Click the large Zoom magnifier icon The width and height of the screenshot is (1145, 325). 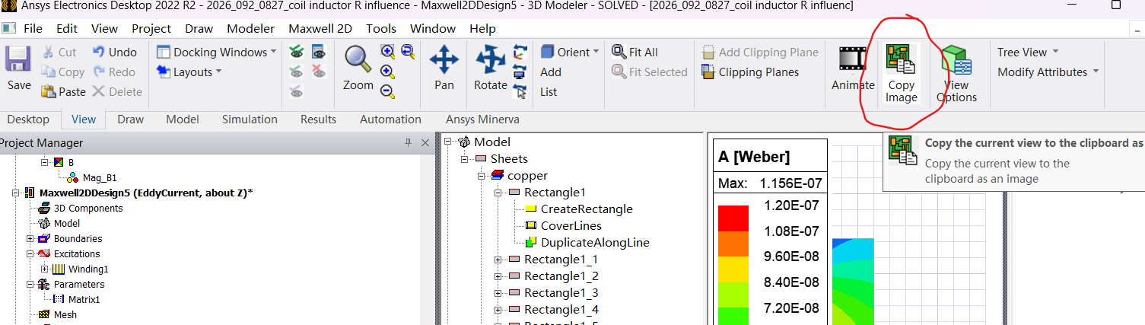pyautogui.click(x=357, y=59)
